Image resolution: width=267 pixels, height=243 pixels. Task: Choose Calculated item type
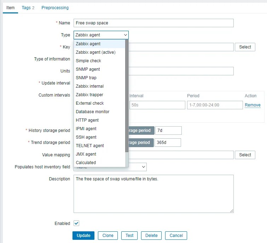coord(99,163)
